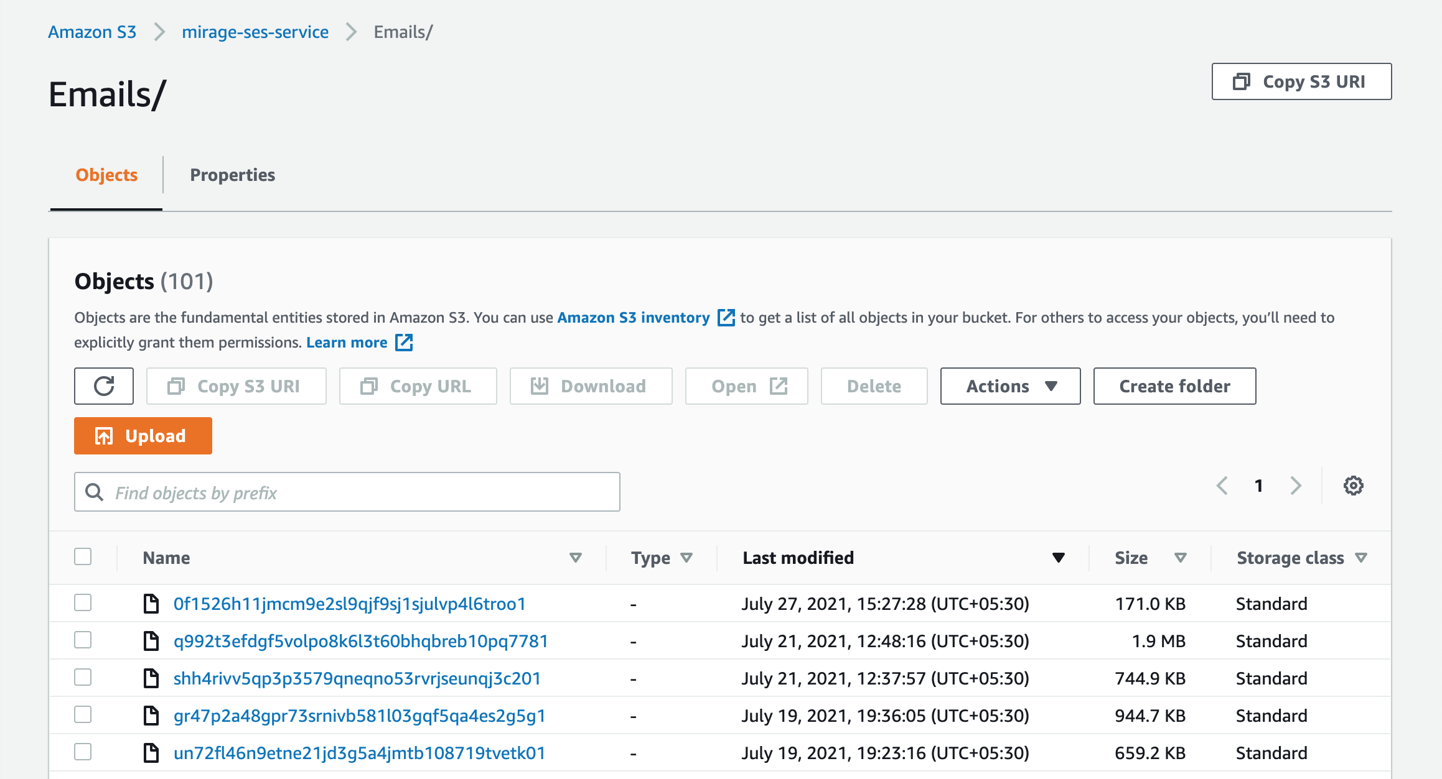Screen dimensions: 1442x779
Task: Go to previous page arrow
Action: [1222, 486]
